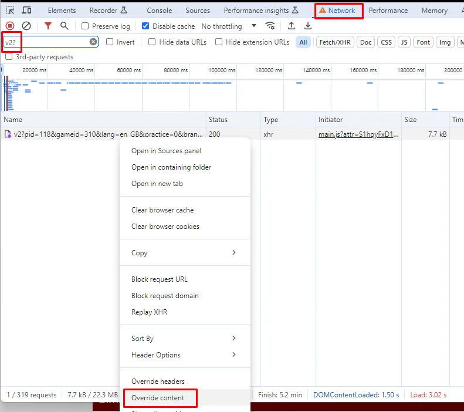
Task: Filter by Fetch/XHR requests
Action: [335, 42]
